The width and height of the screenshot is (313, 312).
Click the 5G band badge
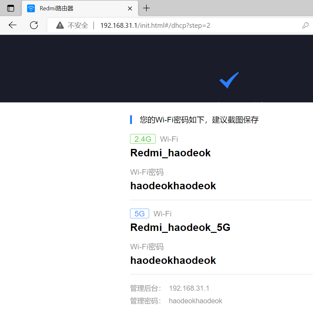(x=139, y=213)
